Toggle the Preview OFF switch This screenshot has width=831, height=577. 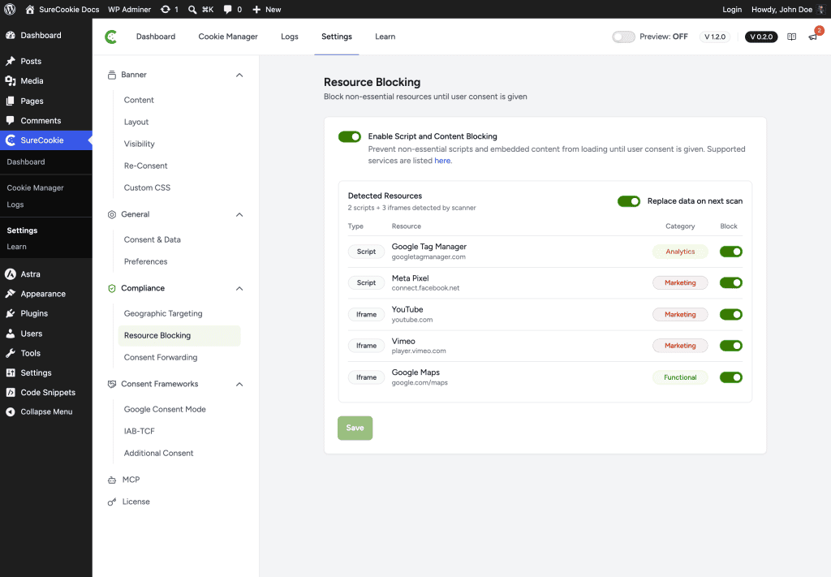pyautogui.click(x=623, y=37)
